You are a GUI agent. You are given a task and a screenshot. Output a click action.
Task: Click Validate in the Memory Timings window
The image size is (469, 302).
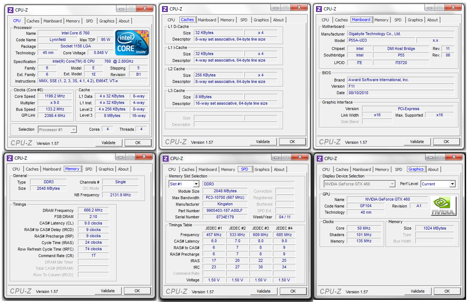coord(108,291)
